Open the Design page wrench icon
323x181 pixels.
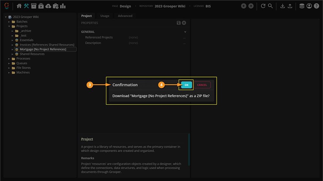(26, 6)
